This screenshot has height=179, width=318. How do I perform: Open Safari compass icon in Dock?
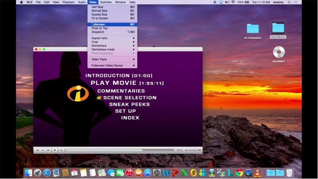pyautogui.click(x=47, y=173)
